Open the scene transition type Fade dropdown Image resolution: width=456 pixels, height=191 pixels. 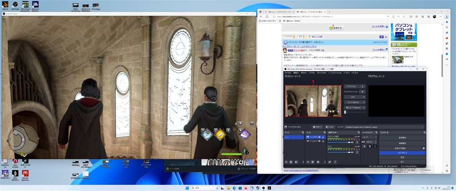point(369,137)
